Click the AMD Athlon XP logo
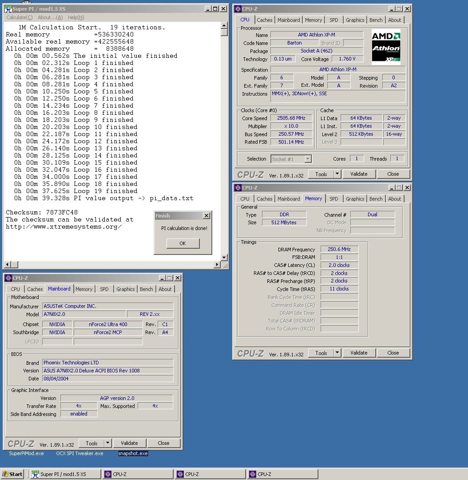 386,47
